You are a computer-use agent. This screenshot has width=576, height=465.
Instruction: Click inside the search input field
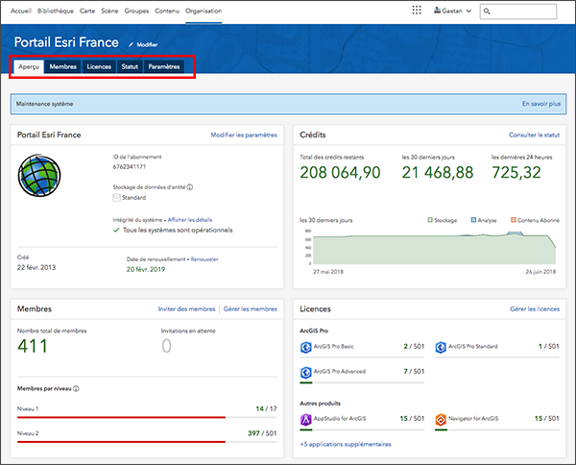[518, 12]
